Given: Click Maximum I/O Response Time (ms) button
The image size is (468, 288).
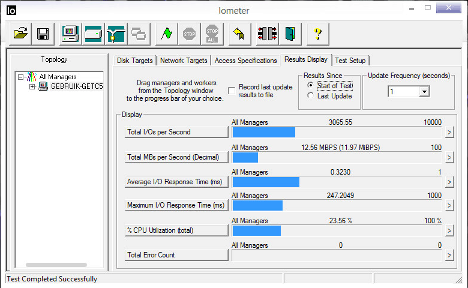Looking at the screenshot, I should (176, 205).
